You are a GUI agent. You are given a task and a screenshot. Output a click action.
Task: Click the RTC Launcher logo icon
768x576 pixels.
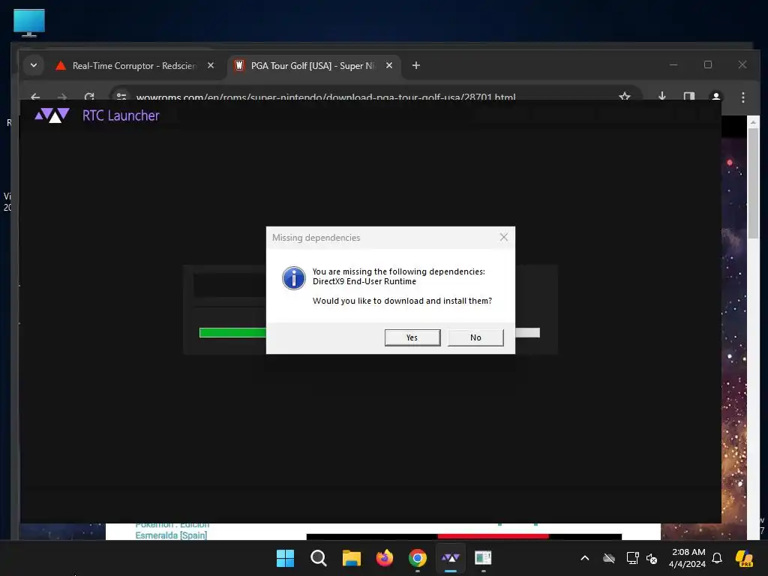pyautogui.click(x=52, y=115)
